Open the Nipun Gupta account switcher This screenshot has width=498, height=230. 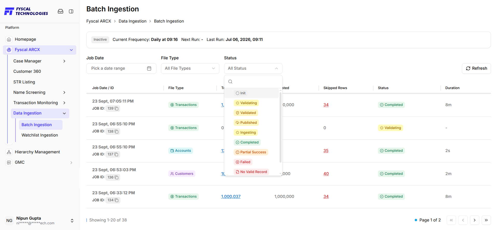point(39,220)
